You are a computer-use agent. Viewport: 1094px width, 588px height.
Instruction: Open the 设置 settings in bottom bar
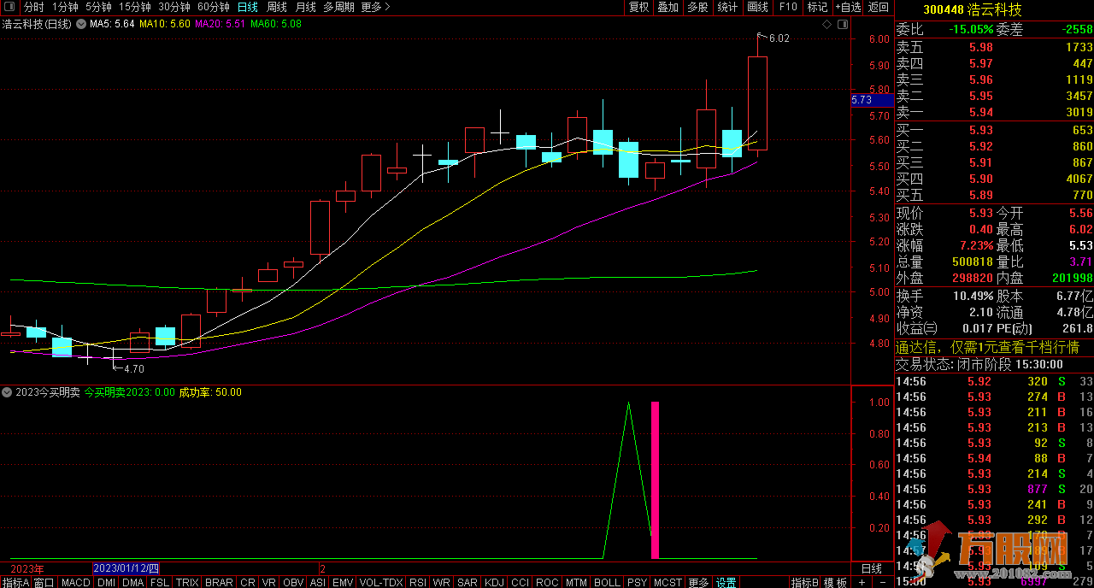pos(726,582)
